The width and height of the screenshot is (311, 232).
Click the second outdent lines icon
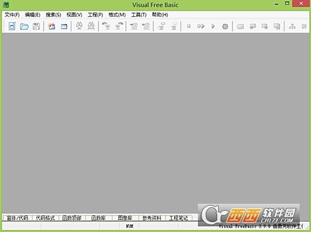(146, 26)
